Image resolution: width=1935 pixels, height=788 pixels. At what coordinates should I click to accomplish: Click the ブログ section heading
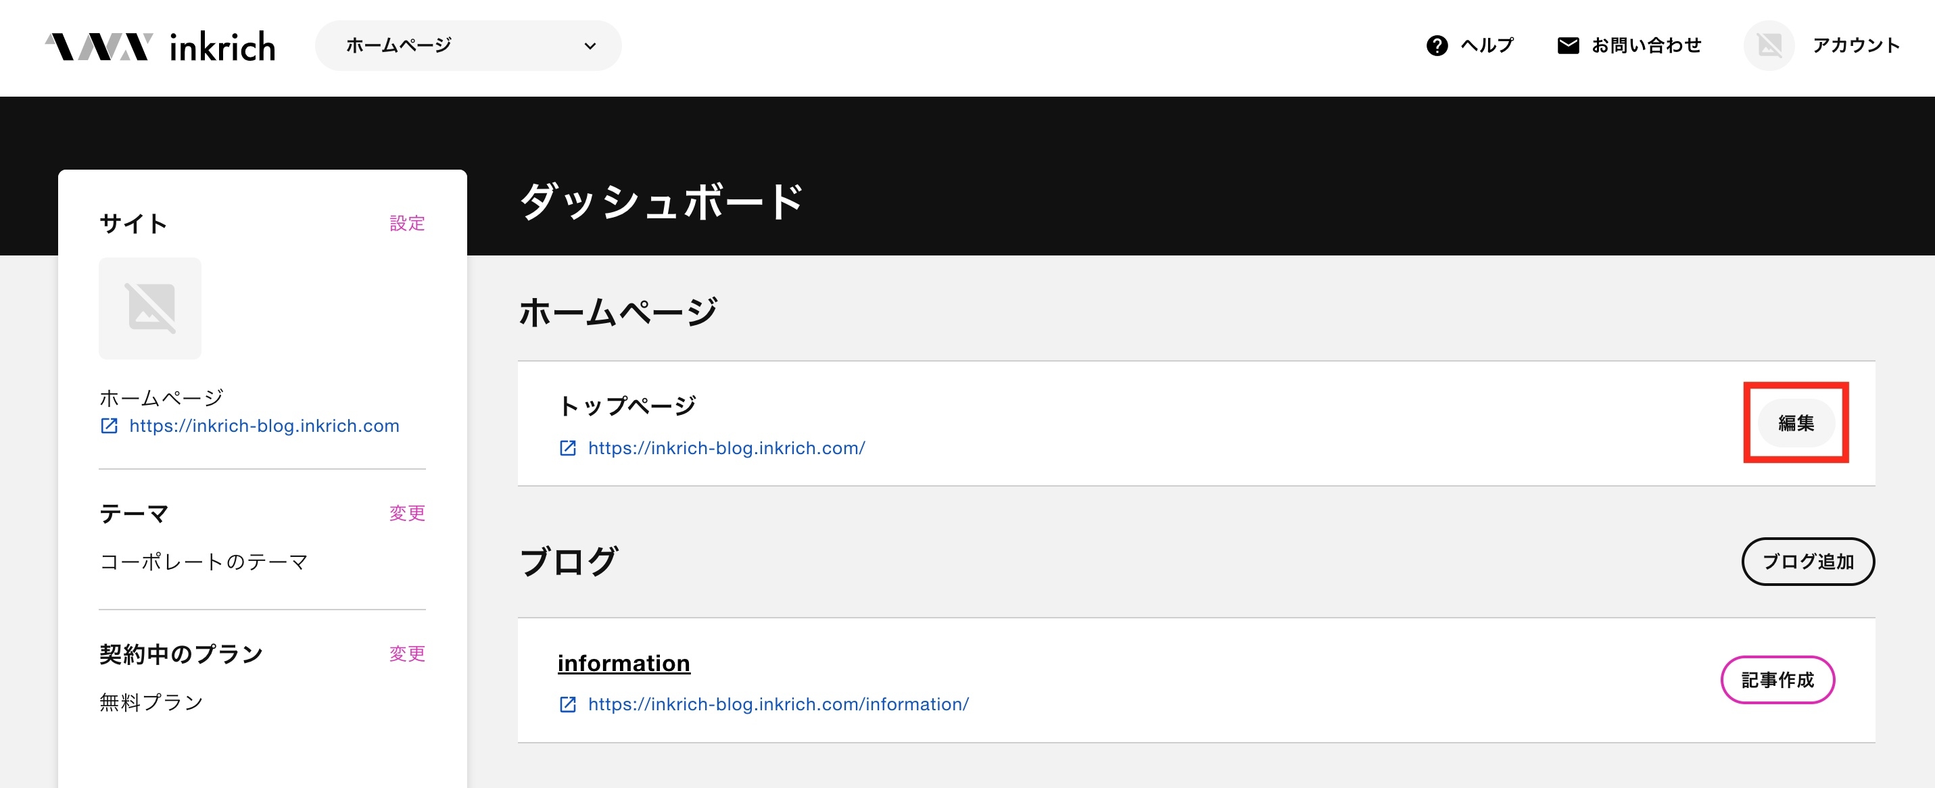(x=568, y=561)
